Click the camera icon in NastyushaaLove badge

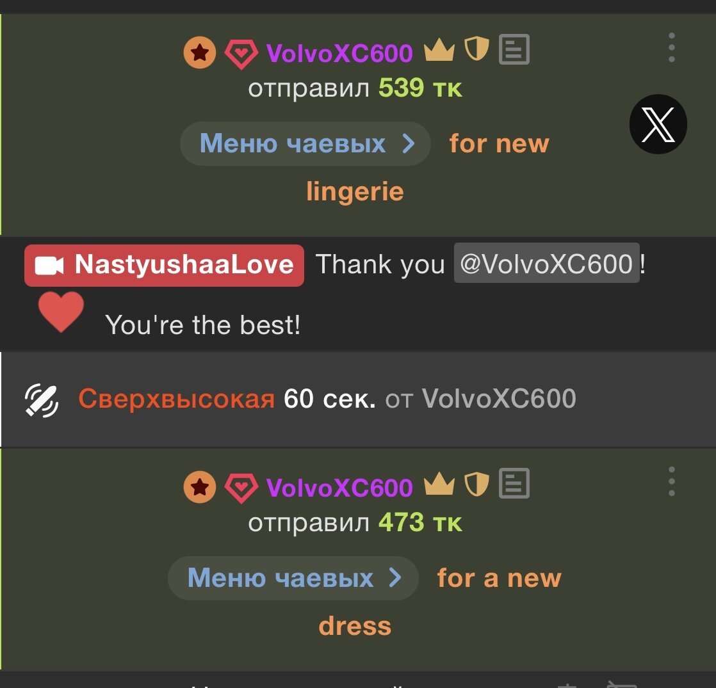coord(49,266)
